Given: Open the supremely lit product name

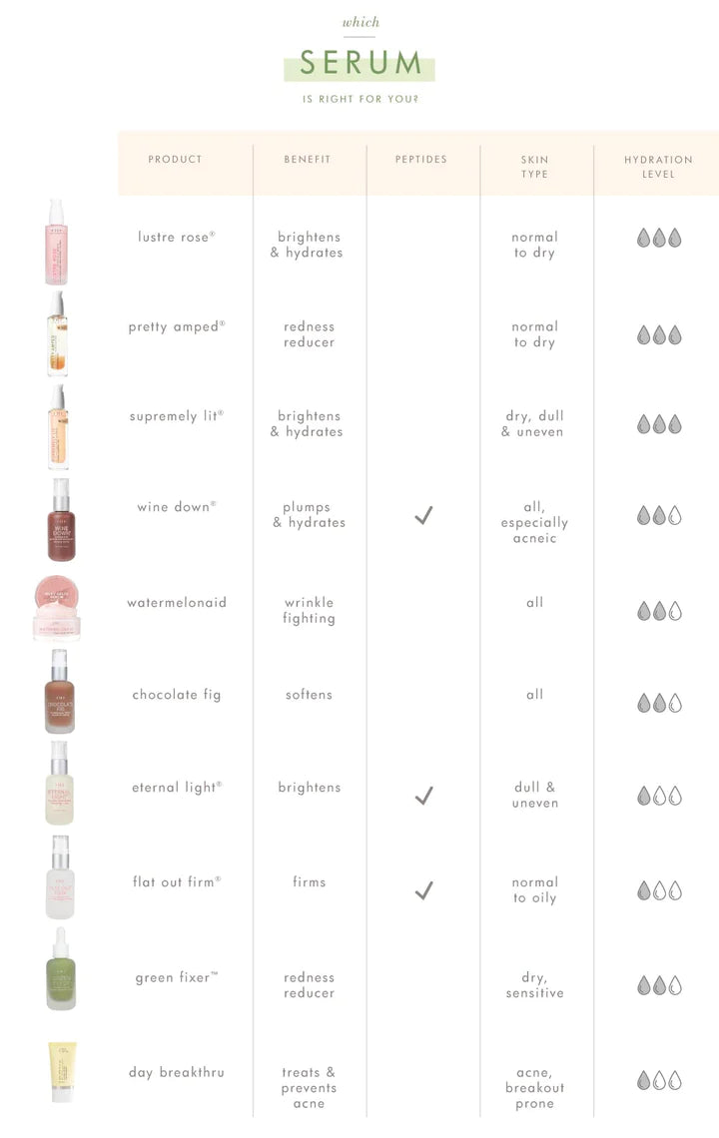Looking at the screenshot, I should (177, 416).
